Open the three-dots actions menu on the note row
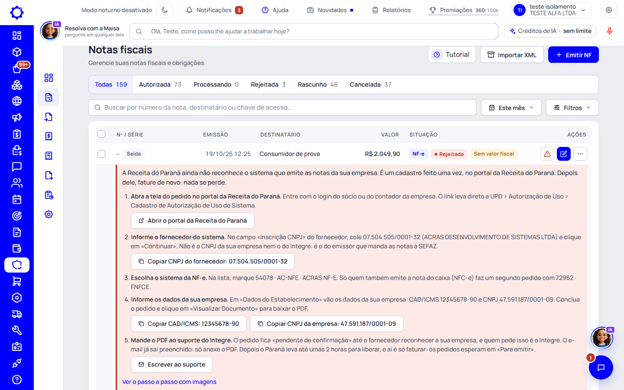Screen dimensions: 624x390 (580, 154)
